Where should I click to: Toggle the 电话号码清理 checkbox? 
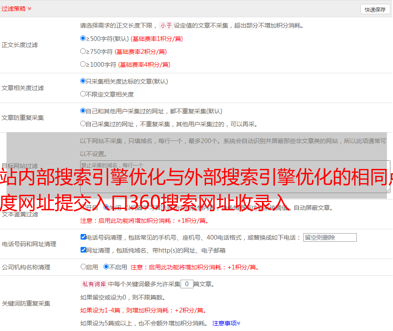click(x=83, y=237)
